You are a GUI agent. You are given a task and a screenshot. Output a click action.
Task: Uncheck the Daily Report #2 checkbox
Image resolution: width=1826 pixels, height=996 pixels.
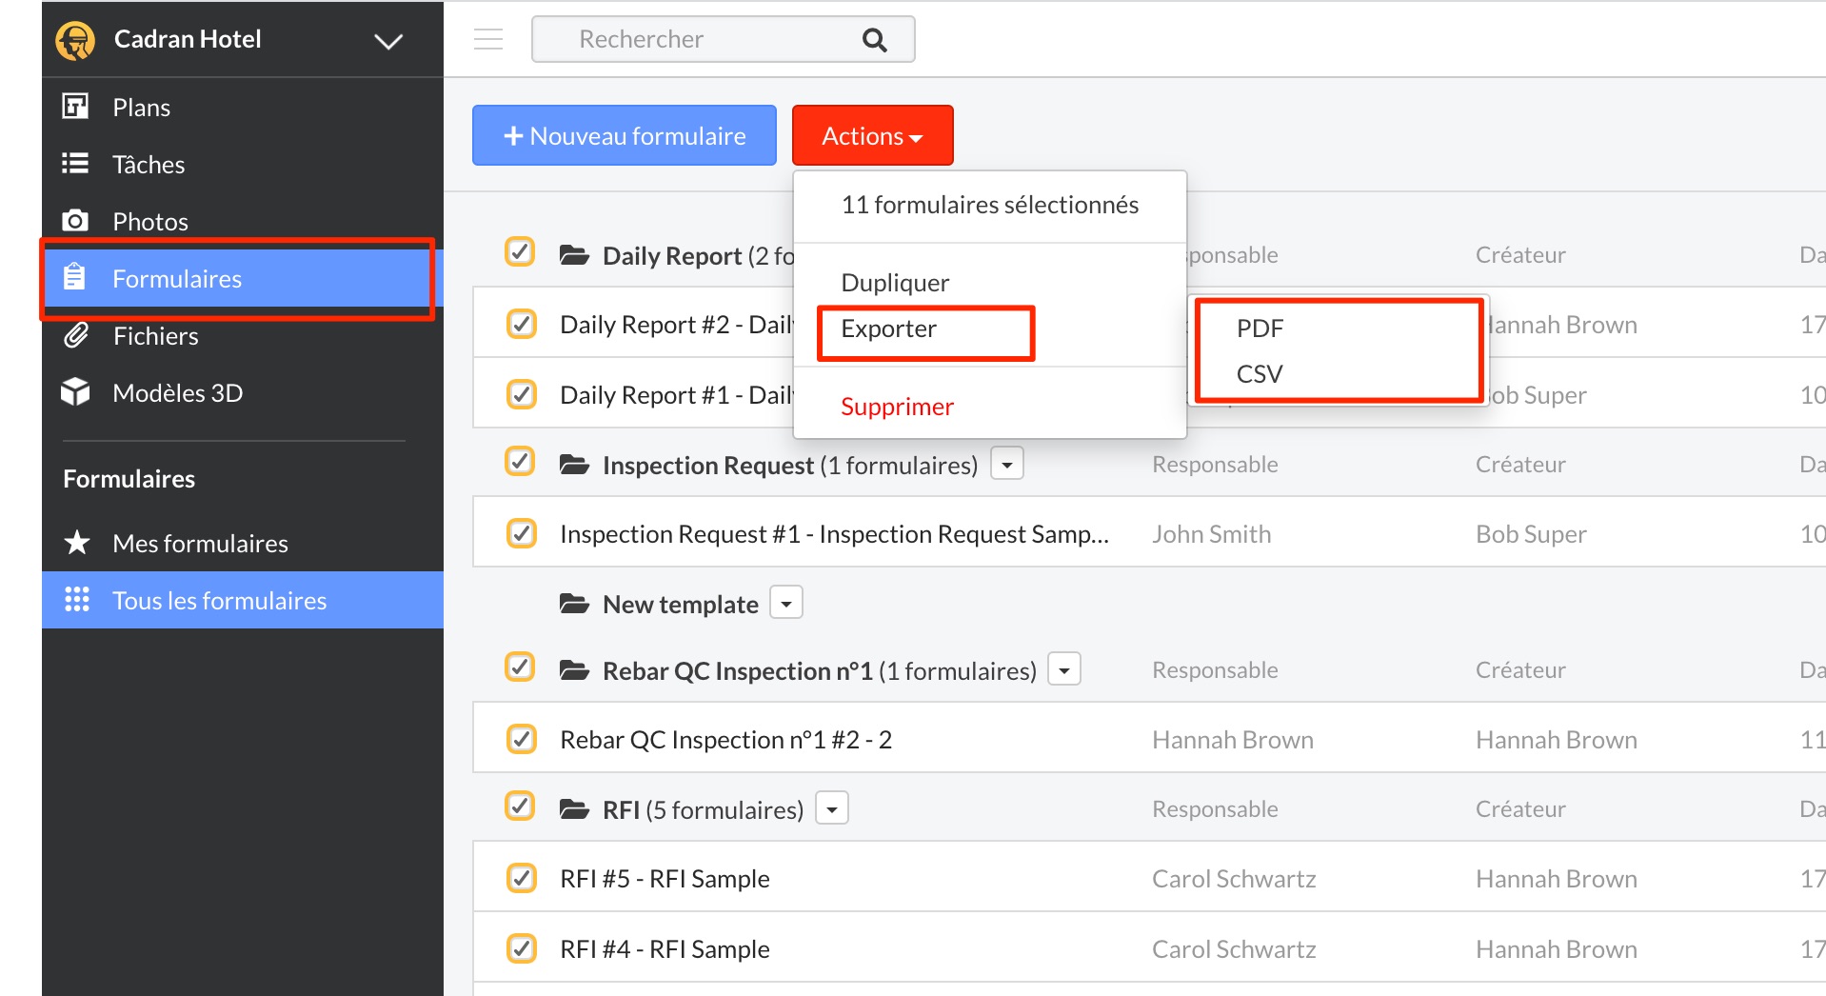521,324
